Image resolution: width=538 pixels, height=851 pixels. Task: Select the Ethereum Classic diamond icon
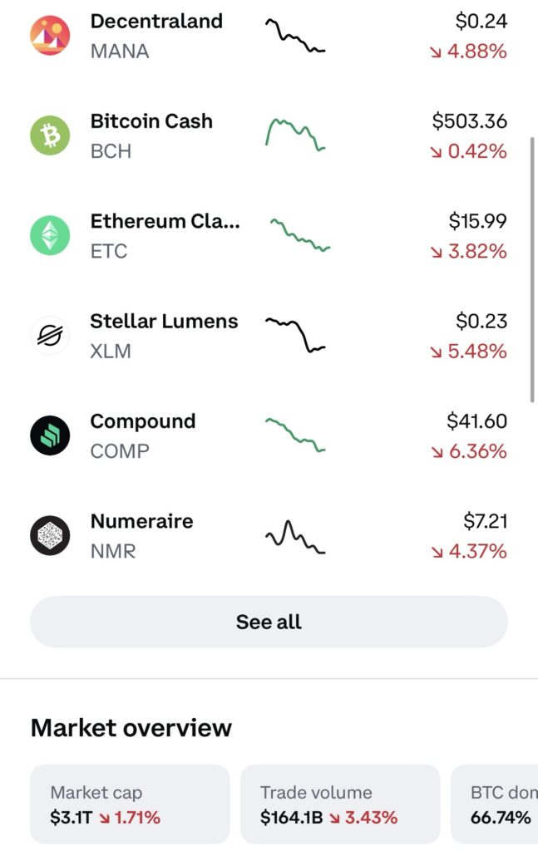pyautogui.click(x=50, y=235)
